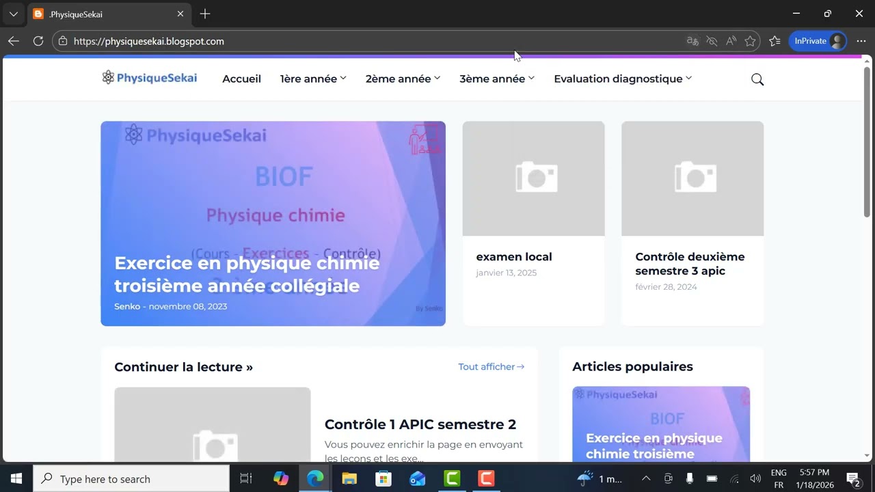Click the date février 28, 2024
The image size is (875, 492).
pos(666,287)
